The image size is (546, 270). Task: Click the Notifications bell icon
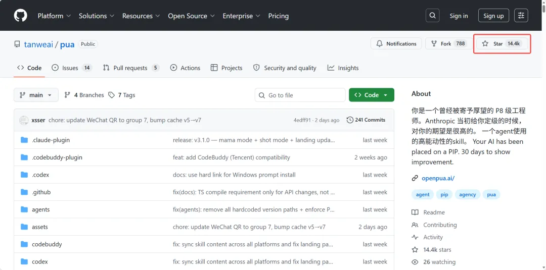click(380, 44)
